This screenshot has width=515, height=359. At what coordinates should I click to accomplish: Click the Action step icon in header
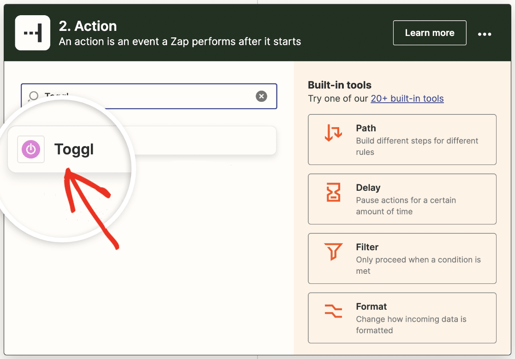click(x=32, y=33)
